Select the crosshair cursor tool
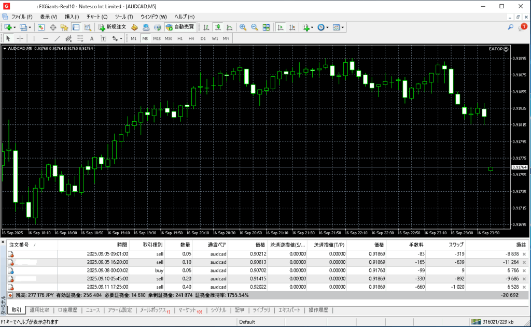Image resolution: width=531 pixels, height=327 pixels. (20, 38)
